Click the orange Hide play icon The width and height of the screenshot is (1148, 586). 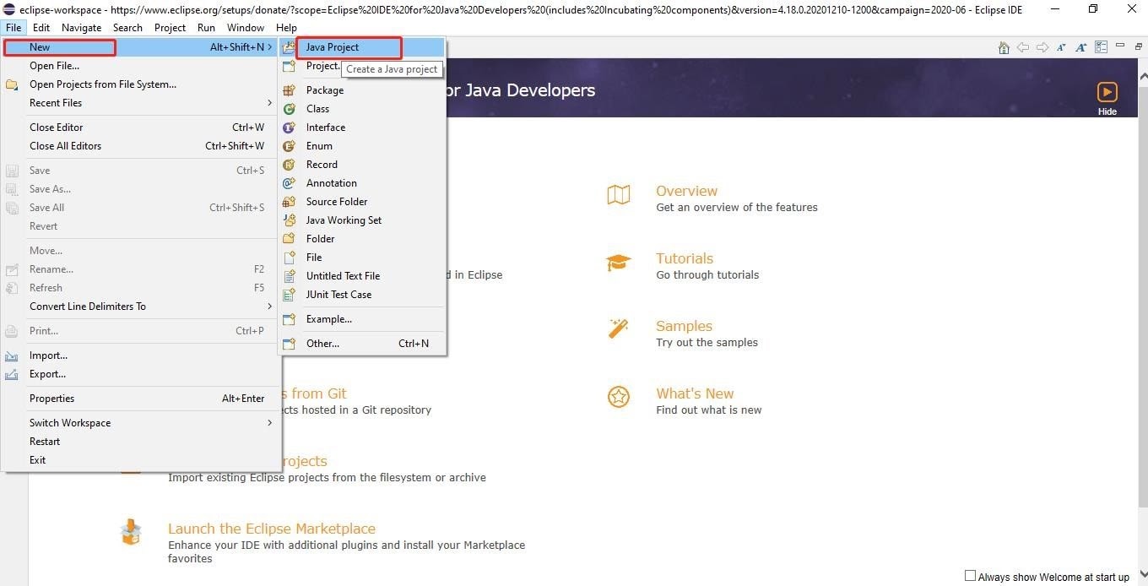(1107, 92)
